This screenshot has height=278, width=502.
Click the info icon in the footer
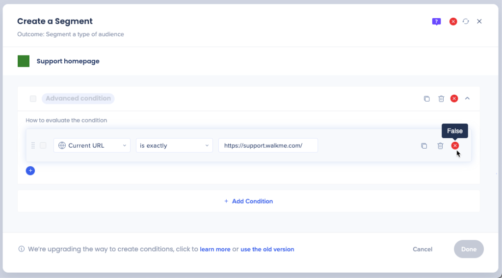[21, 249]
